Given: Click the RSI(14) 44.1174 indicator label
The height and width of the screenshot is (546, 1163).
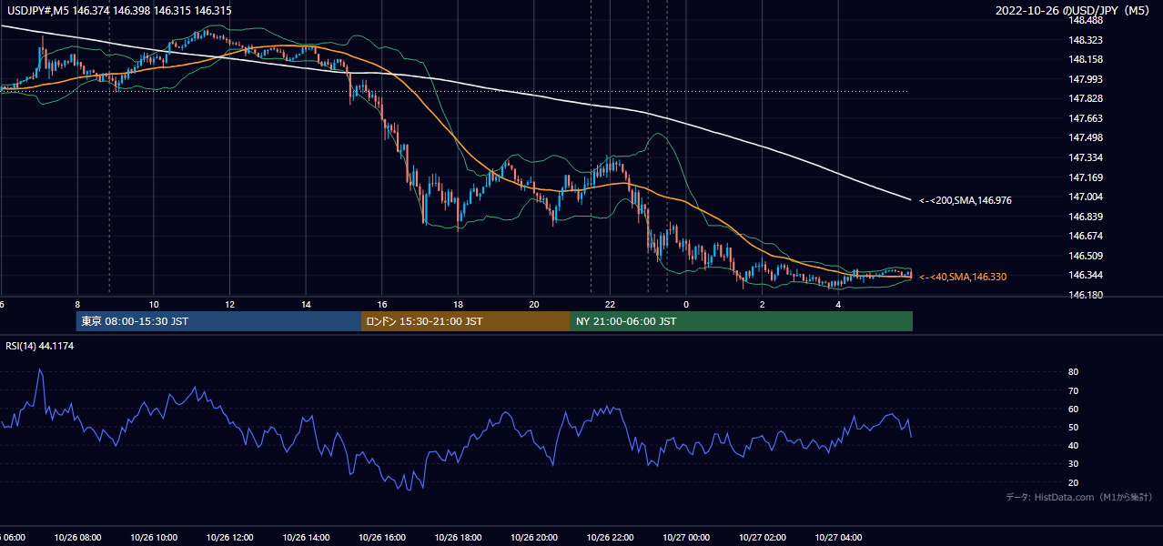Looking at the screenshot, I should tap(39, 346).
